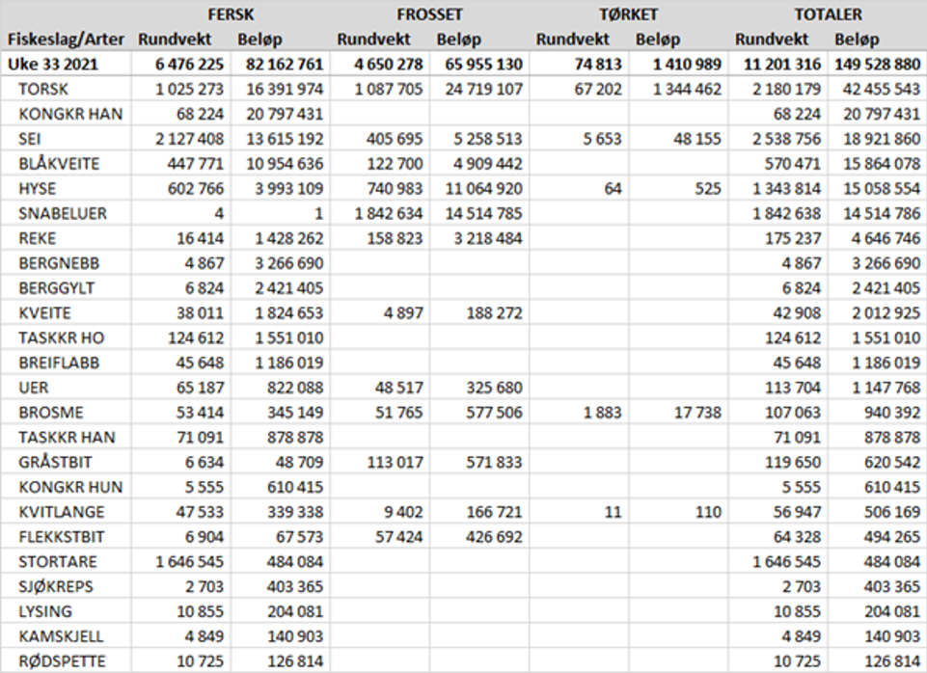Click the TØRKET column group header
This screenshot has width=927, height=673.
point(628,14)
